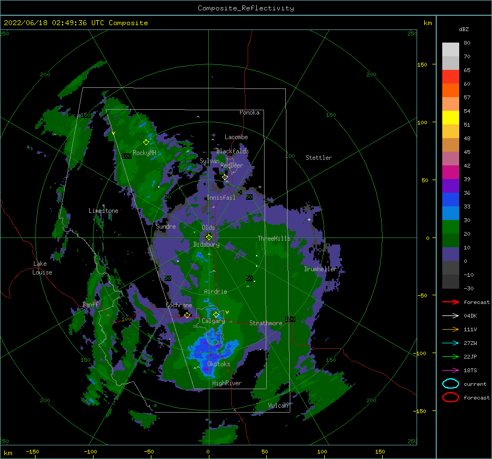This screenshot has width=492, height=459.
Task: Click the Lake Louise label
Action: point(42,268)
